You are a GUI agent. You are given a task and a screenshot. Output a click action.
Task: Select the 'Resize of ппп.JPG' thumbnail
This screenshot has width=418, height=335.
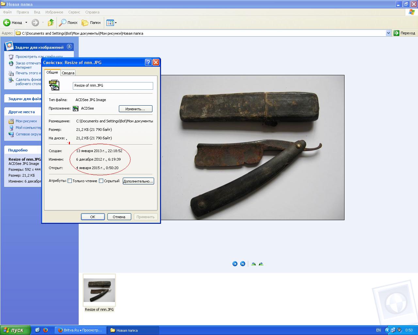pyautogui.click(x=99, y=290)
